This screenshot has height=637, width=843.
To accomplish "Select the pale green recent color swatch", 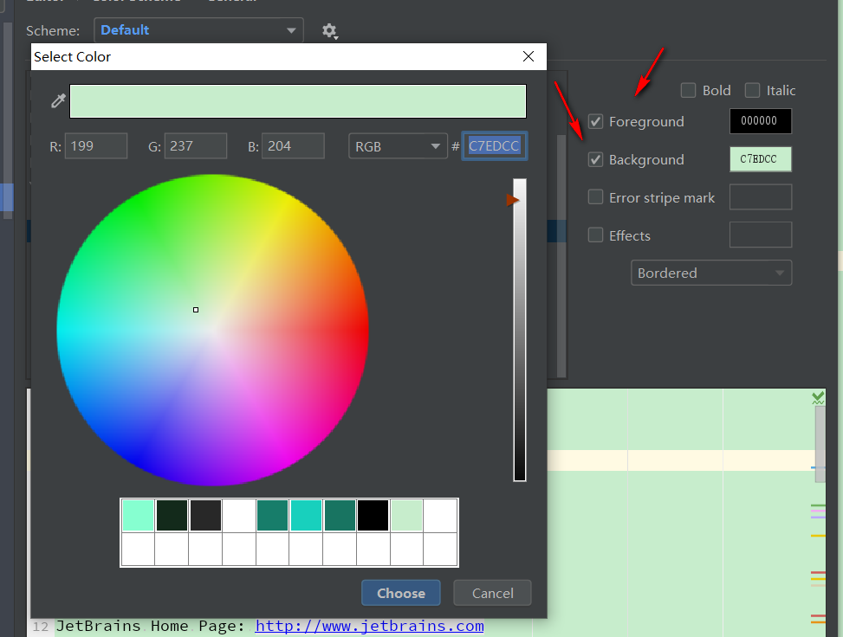I will coord(406,516).
